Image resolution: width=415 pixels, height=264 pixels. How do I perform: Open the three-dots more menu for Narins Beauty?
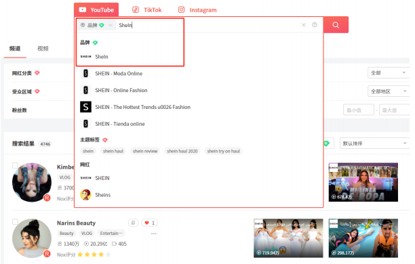click(154, 234)
